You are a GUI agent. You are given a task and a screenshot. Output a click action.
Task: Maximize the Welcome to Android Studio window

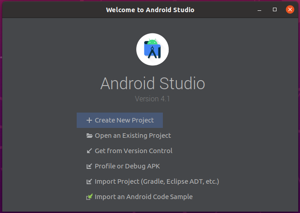(275, 9)
